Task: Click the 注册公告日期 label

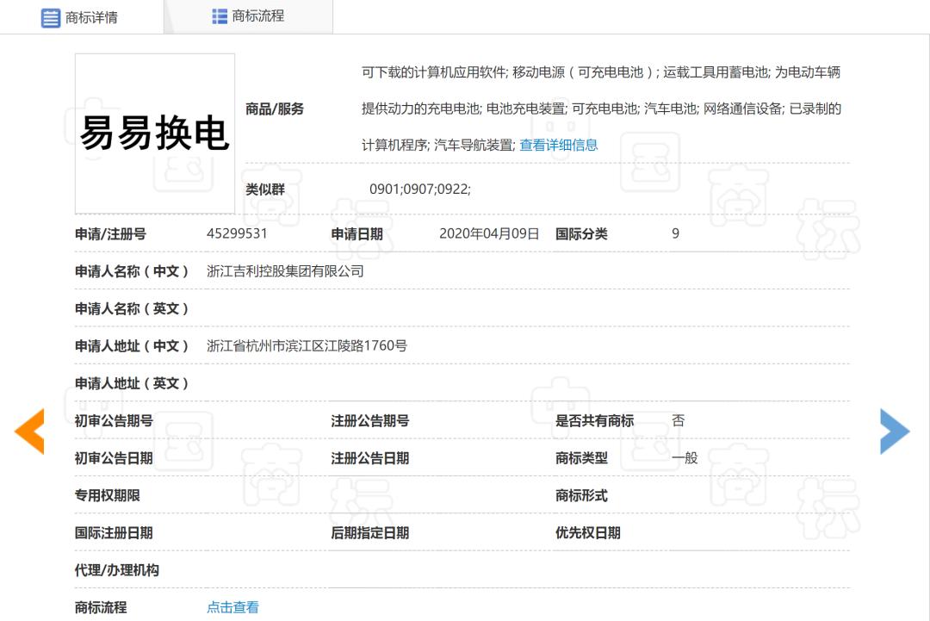Action: tap(370, 458)
